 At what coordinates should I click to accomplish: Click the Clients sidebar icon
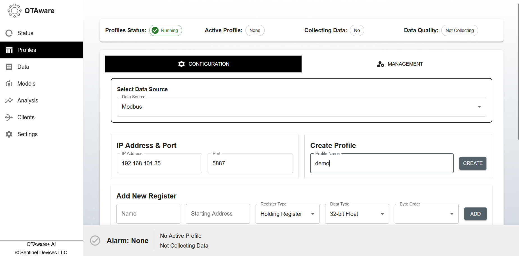[9, 117]
